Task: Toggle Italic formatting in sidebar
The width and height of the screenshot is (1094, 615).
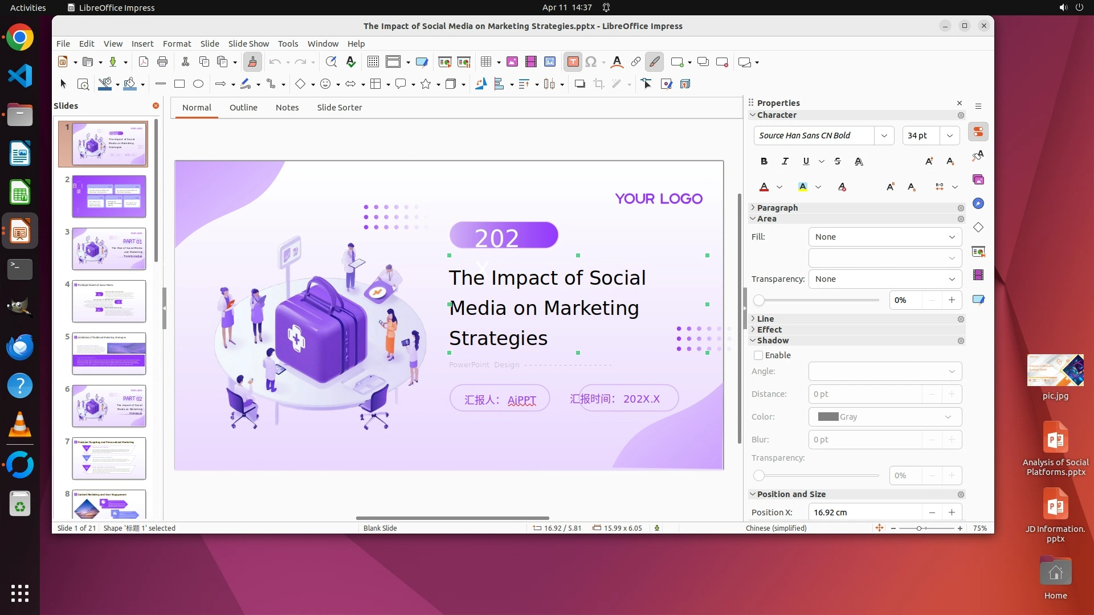Action: [x=785, y=162]
